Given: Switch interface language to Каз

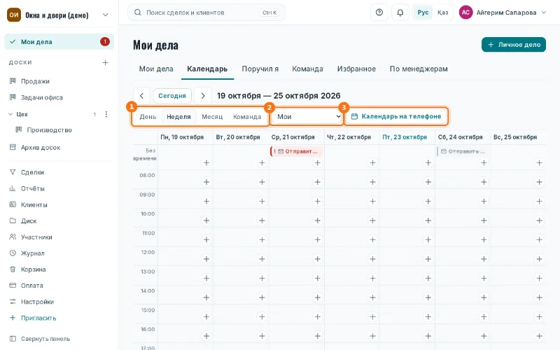Looking at the screenshot, I should coord(443,13).
